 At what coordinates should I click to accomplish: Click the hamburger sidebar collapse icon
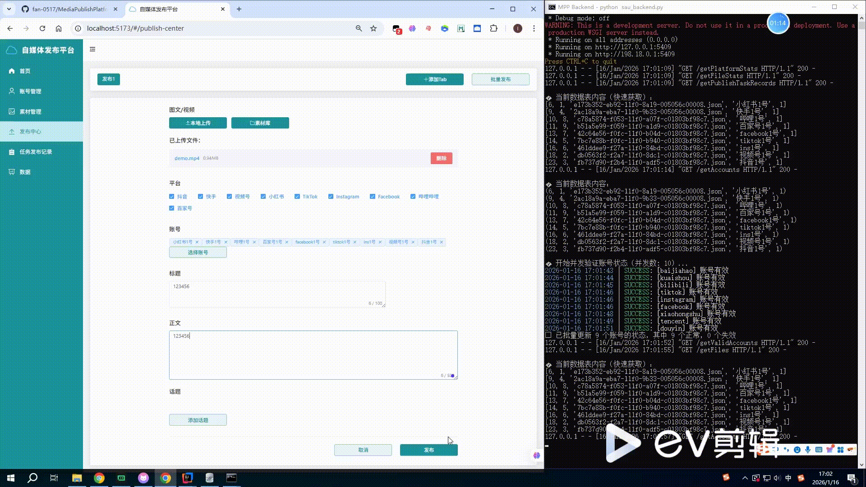click(x=92, y=50)
